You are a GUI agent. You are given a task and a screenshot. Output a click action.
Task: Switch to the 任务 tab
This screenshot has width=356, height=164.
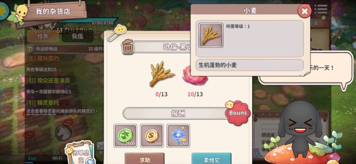point(43,36)
